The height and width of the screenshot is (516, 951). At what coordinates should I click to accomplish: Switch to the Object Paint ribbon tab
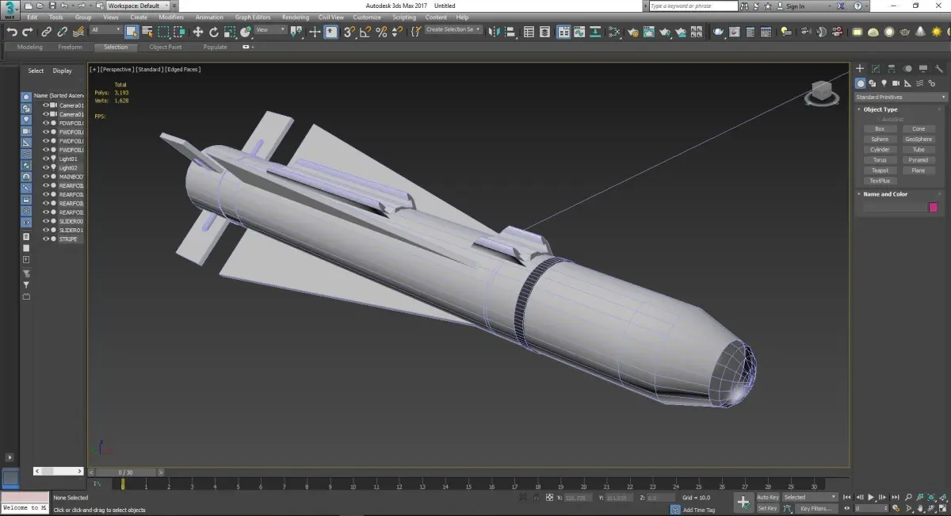[x=166, y=47]
